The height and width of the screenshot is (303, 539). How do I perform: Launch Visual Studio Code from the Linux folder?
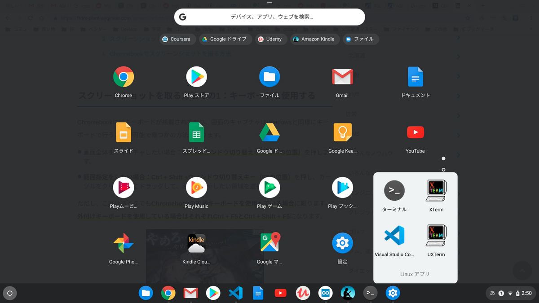[394, 235]
